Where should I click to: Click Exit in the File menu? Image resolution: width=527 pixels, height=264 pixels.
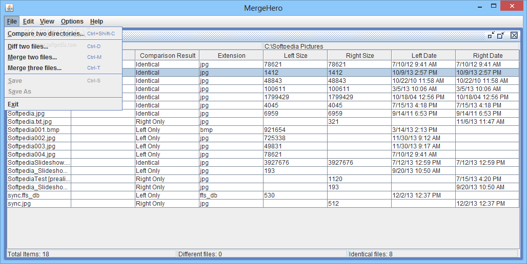[63, 104]
